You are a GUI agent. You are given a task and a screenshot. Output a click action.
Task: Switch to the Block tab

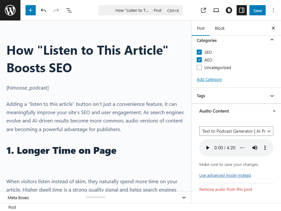coord(220,28)
